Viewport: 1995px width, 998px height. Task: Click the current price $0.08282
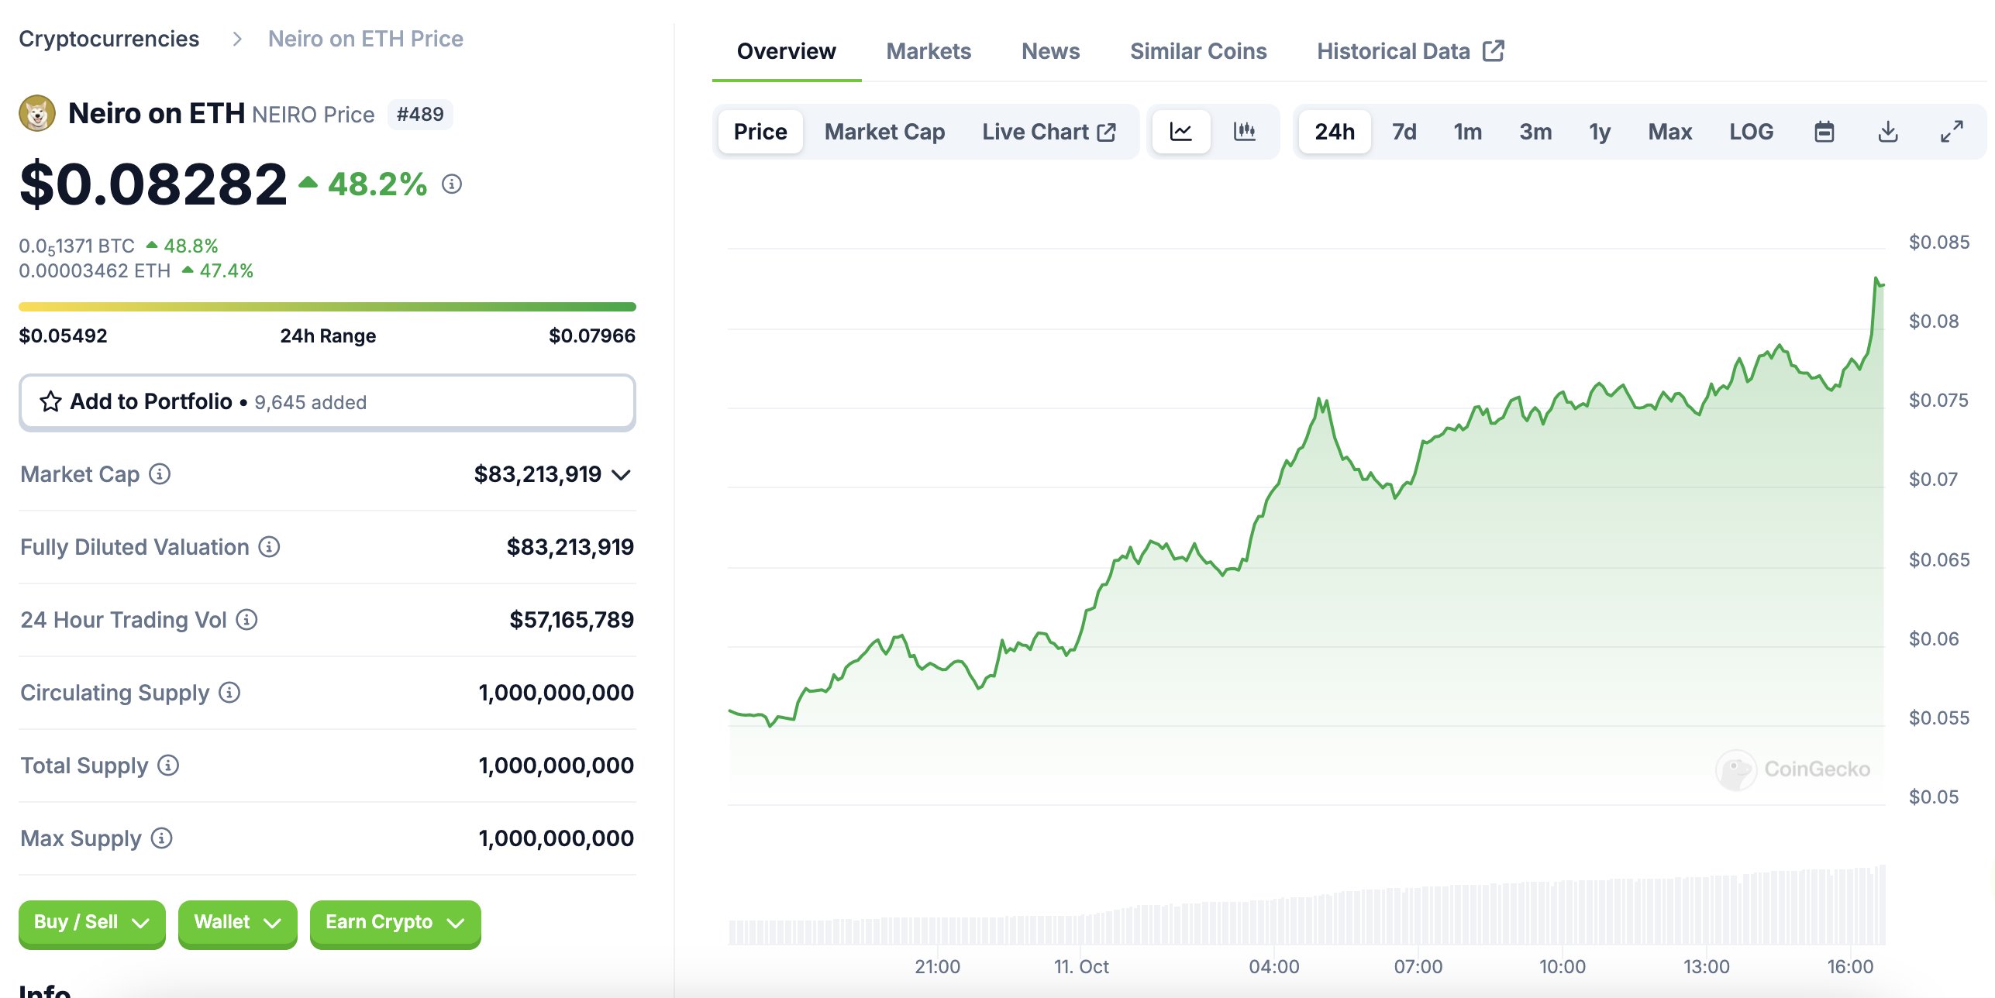click(x=153, y=184)
